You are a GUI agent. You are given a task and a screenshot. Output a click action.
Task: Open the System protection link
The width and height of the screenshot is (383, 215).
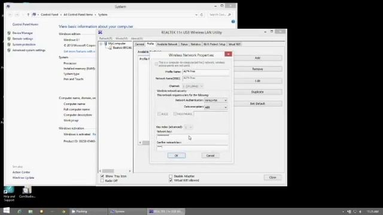(24, 44)
